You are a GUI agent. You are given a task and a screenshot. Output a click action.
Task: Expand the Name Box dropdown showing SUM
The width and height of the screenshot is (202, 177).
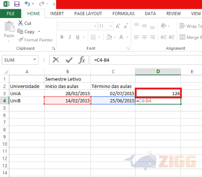[x=35, y=59]
